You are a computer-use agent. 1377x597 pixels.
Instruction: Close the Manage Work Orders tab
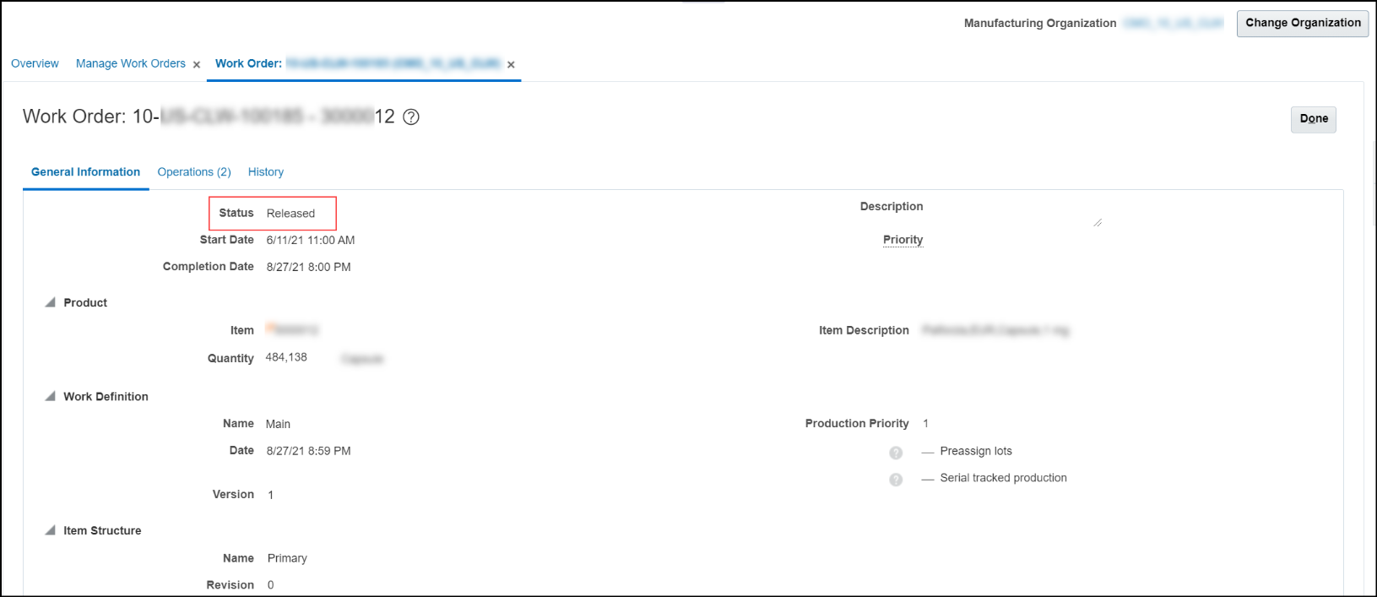[x=197, y=64]
